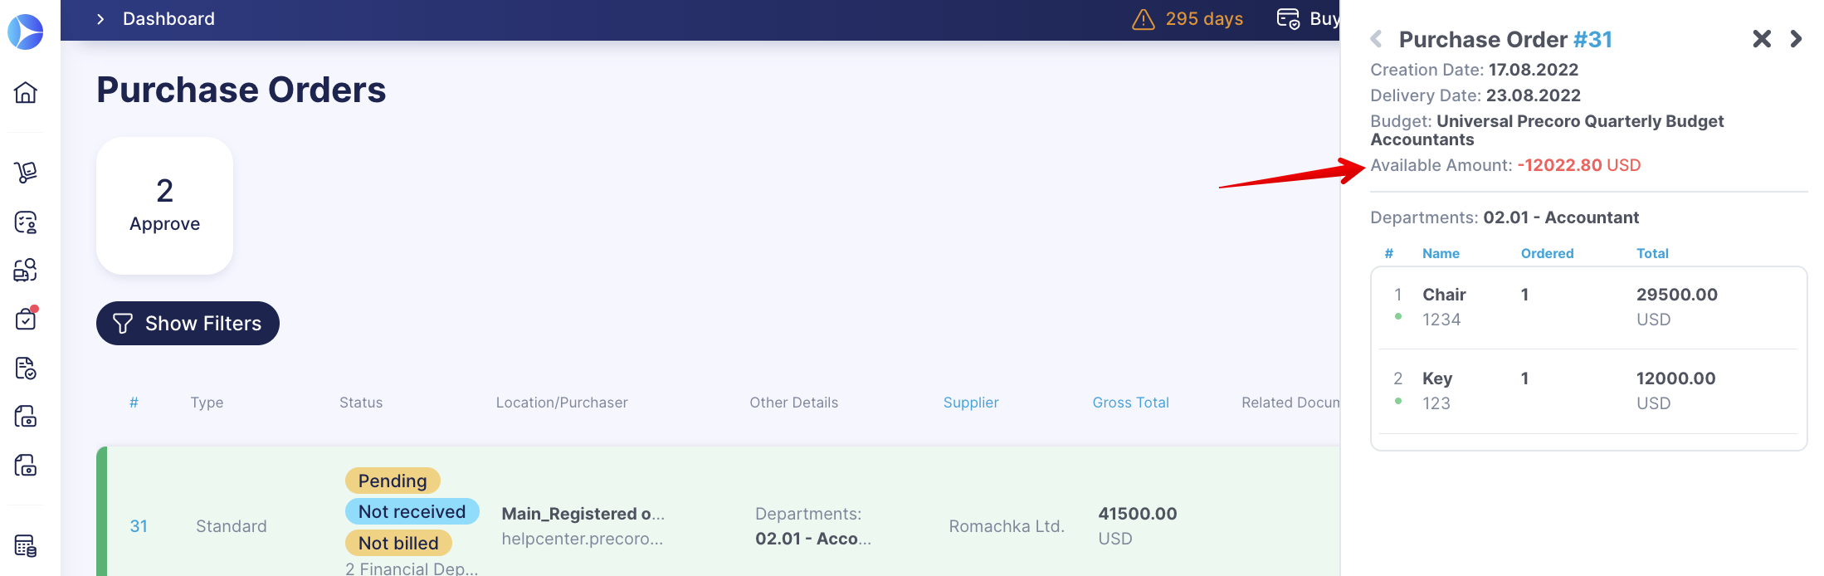Select the Chair item row in panel

(x=1588, y=307)
